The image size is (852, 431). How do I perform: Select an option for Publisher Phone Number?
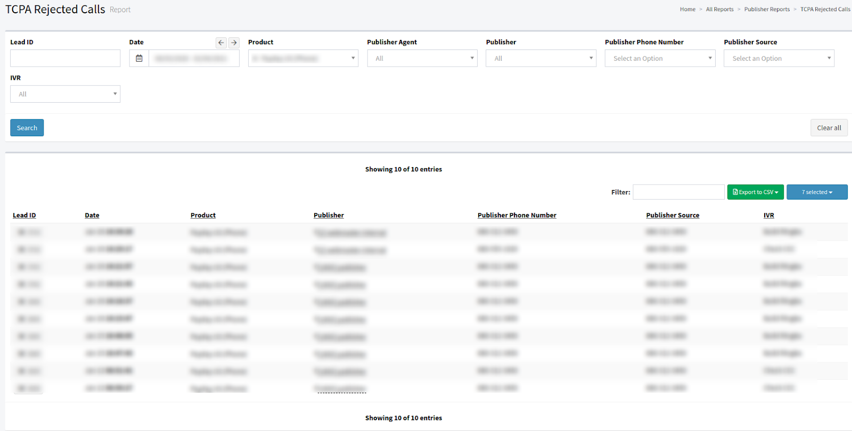tap(660, 59)
